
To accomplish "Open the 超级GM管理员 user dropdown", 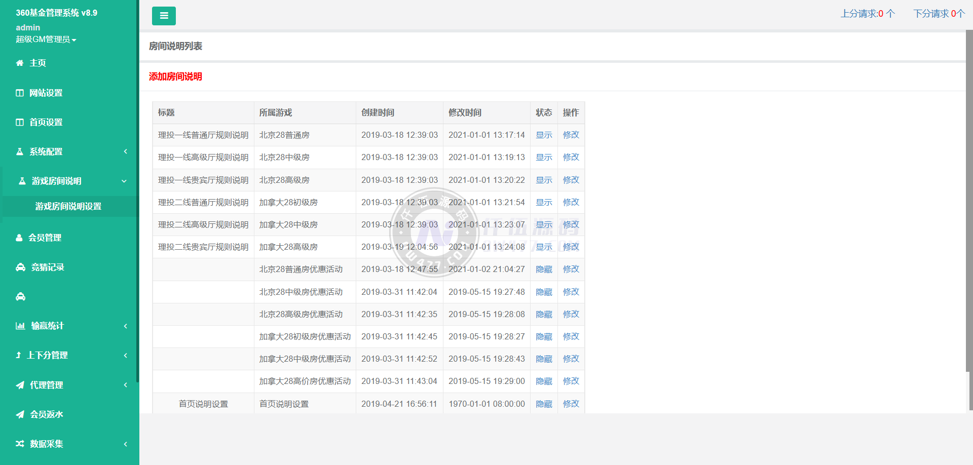I will pyautogui.click(x=46, y=40).
